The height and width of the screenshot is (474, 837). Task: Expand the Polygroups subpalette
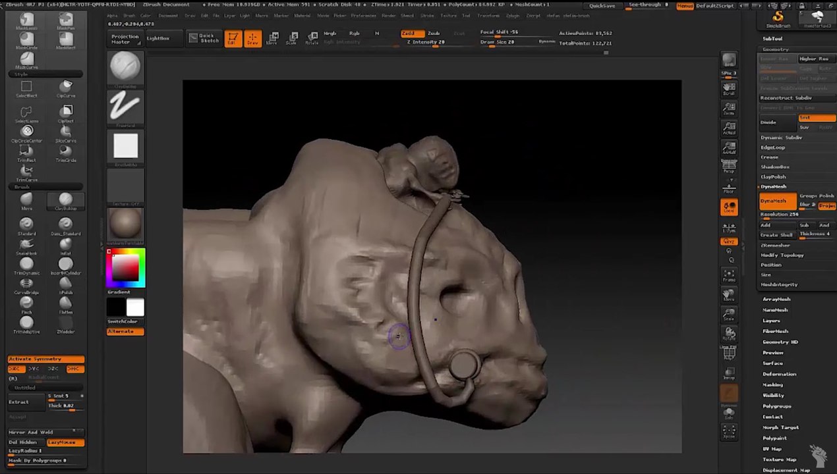pos(777,406)
